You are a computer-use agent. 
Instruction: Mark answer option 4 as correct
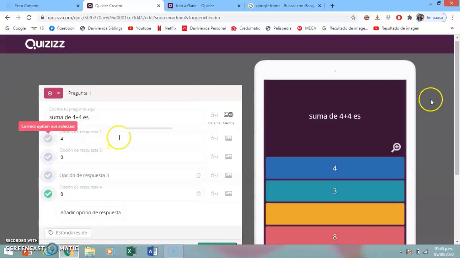48,139
